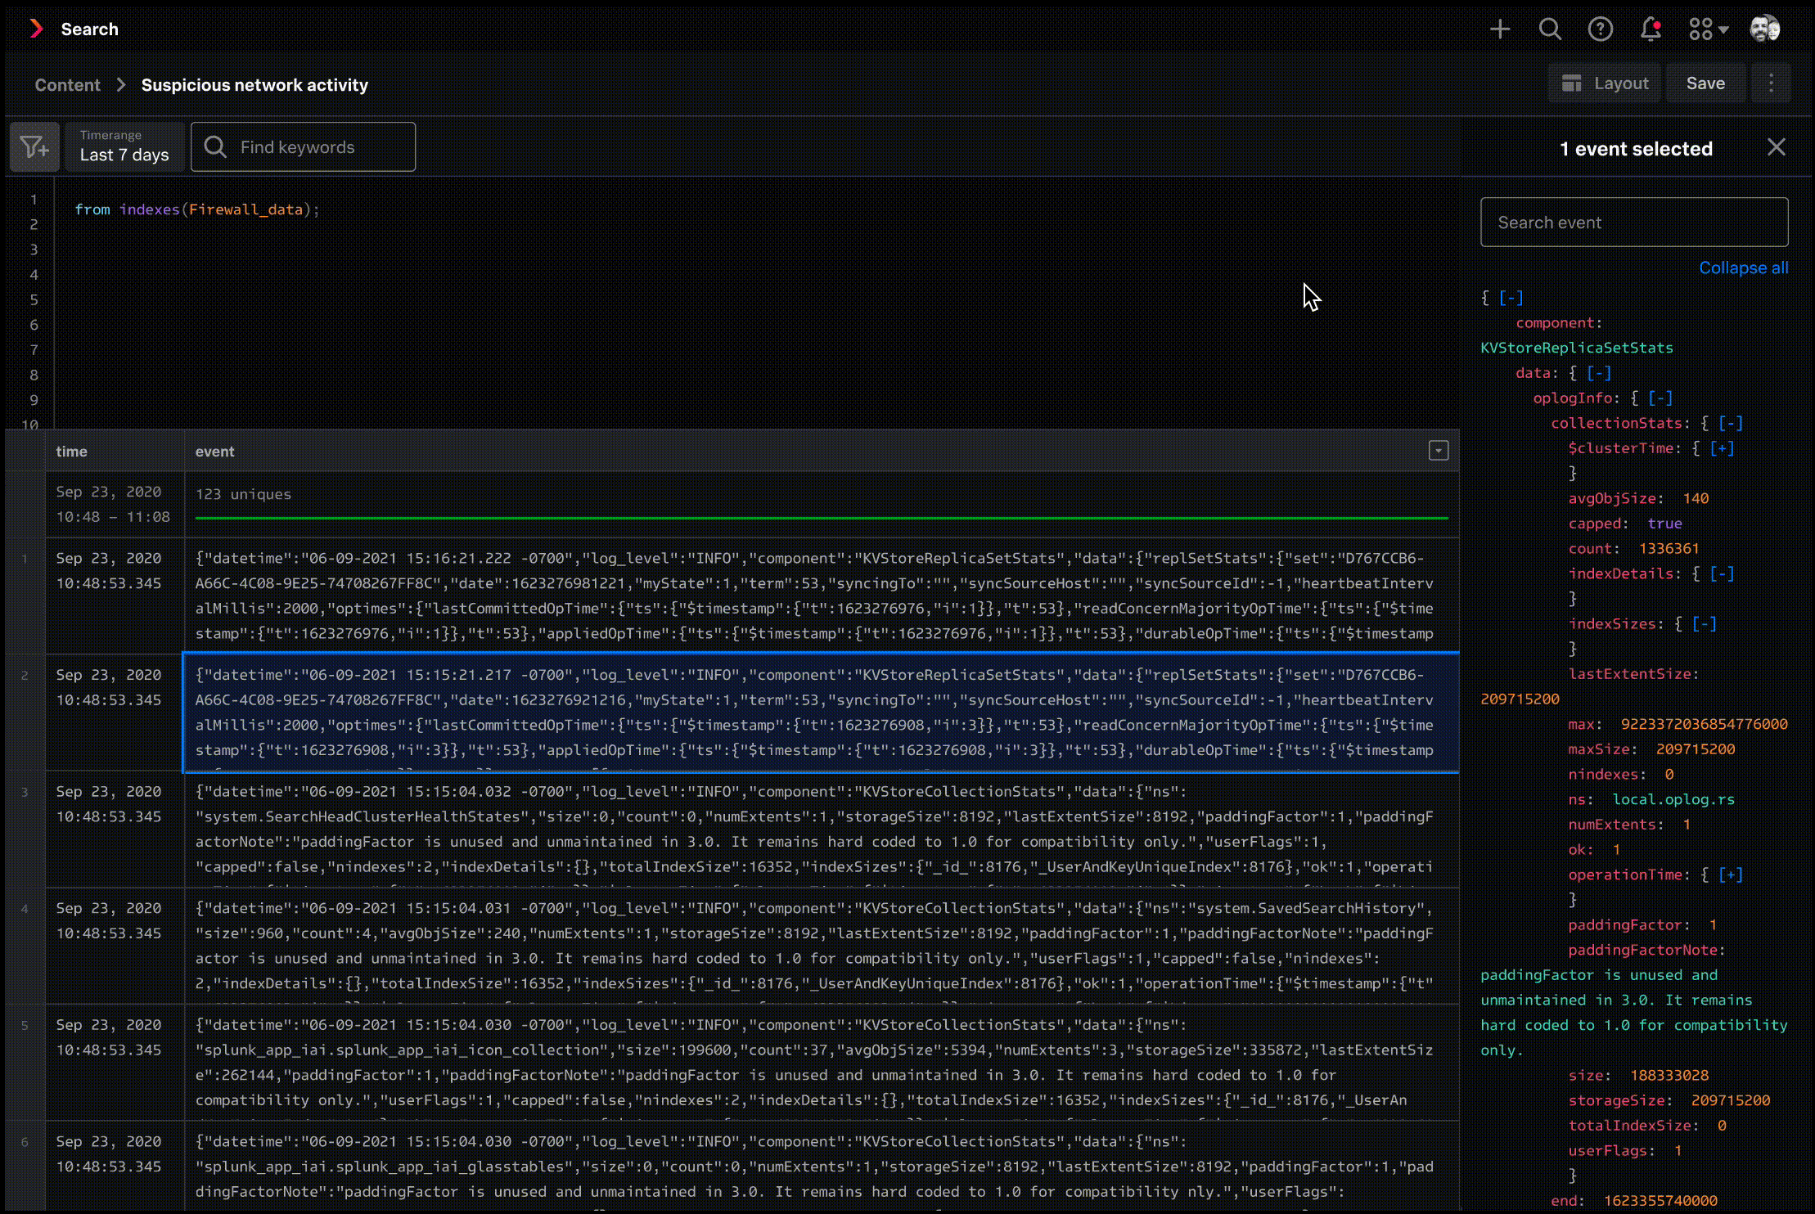Click the max value 9223372036854776000
Screen dimensions: 1815x1214
pyautogui.click(x=1704, y=725)
